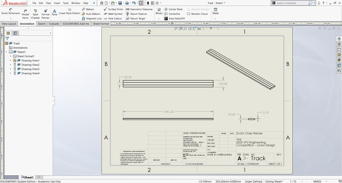Screen dimensions: 342x183
Task: Switch to the Evaluate tab
Action: tap(54, 24)
